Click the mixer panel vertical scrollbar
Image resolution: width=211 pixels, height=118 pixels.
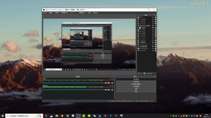(115, 88)
